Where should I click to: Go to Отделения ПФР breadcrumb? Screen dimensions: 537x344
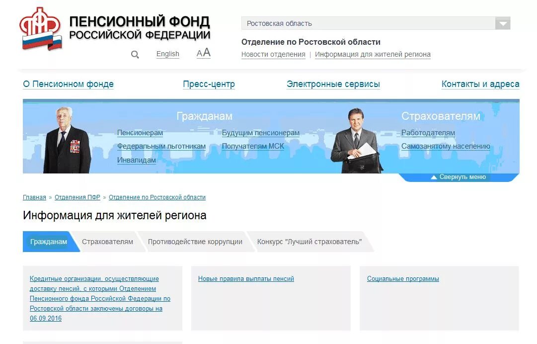[77, 197]
